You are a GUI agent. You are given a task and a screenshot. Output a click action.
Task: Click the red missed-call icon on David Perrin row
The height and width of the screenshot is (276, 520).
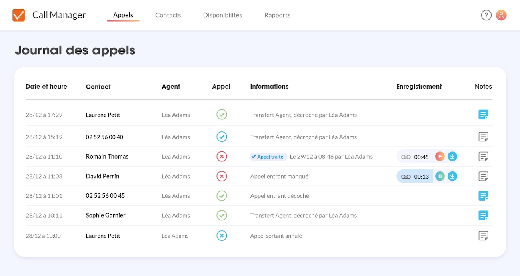(222, 176)
